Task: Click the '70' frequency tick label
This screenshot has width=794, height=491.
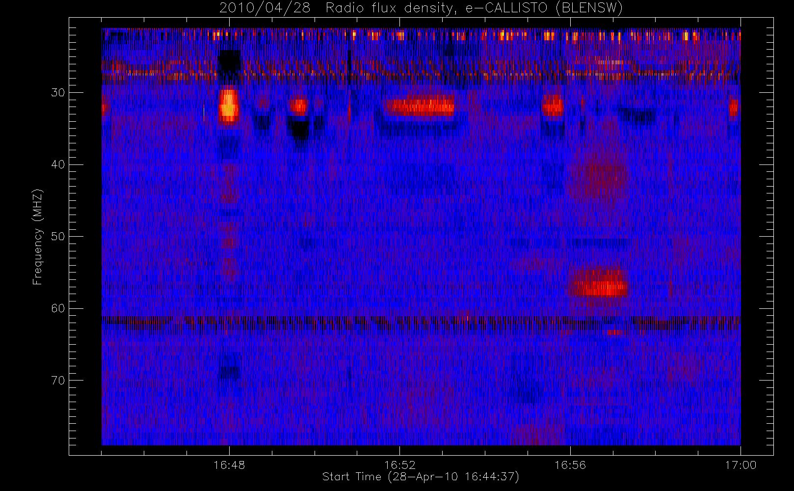Action: pyautogui.click(x=58, y=381)
